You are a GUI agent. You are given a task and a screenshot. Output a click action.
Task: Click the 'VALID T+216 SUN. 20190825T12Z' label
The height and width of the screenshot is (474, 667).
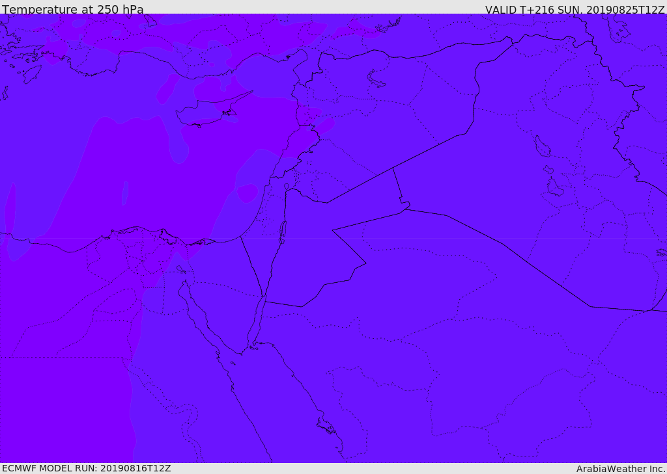coord(575,10)
